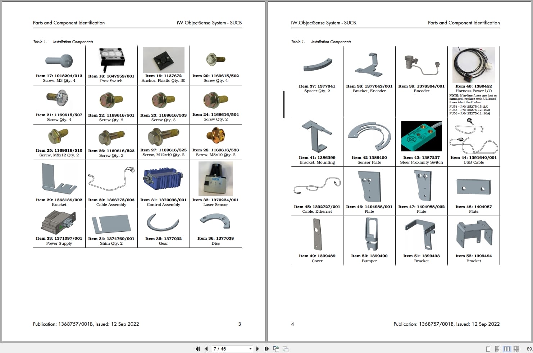533x353 pixels.
Task: Open the page number dropdown arrow
Action: coord(250,348)
